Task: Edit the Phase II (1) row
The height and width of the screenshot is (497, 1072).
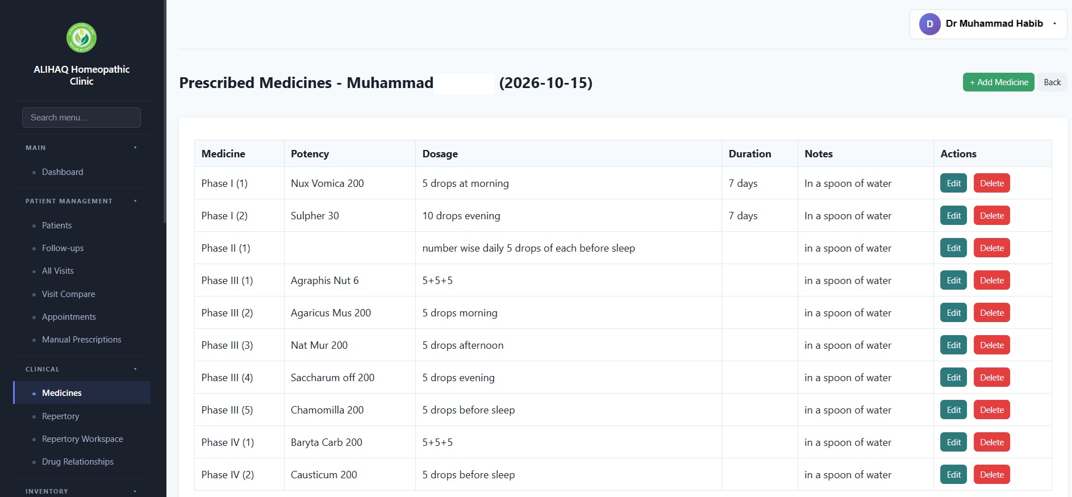Action: coord(953,248)
